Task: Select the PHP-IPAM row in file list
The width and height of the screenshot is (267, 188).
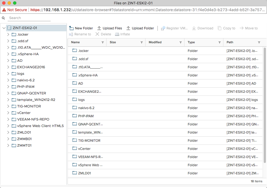Action: pyautogui.click(x=165, y=116)
